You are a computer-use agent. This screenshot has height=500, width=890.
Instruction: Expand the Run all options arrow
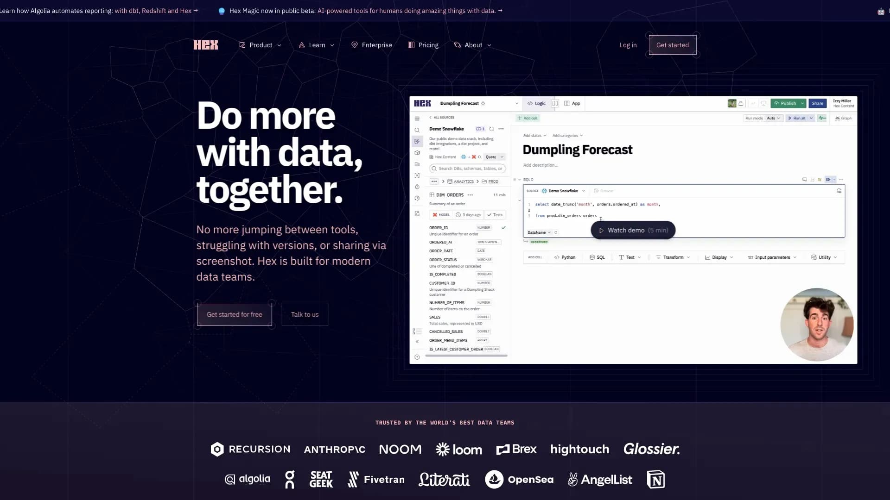point(811,118)
